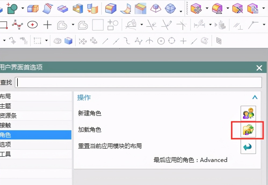Screen dimensions: 268x185
Task: Select 选项 in the preferences list
Action: [x=36, y=144]
